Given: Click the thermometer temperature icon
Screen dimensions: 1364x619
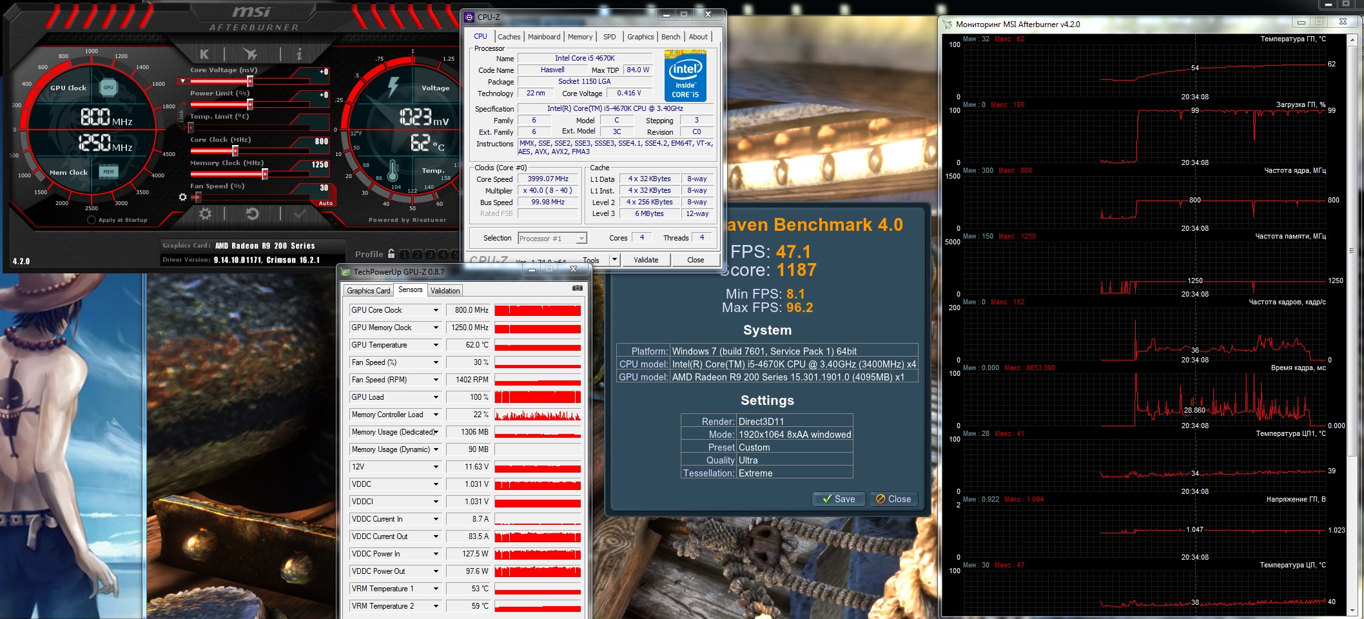Looking at the screenshot, I should coord(393,170).
